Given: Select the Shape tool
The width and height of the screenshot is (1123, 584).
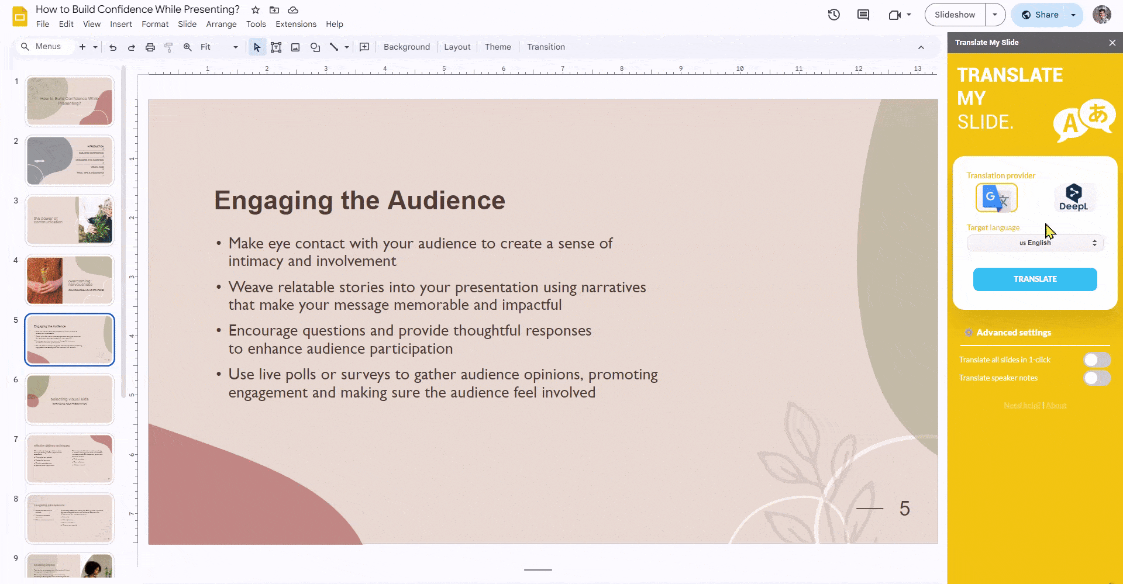Looking at the screenshot, I should (x=315, y=47).
